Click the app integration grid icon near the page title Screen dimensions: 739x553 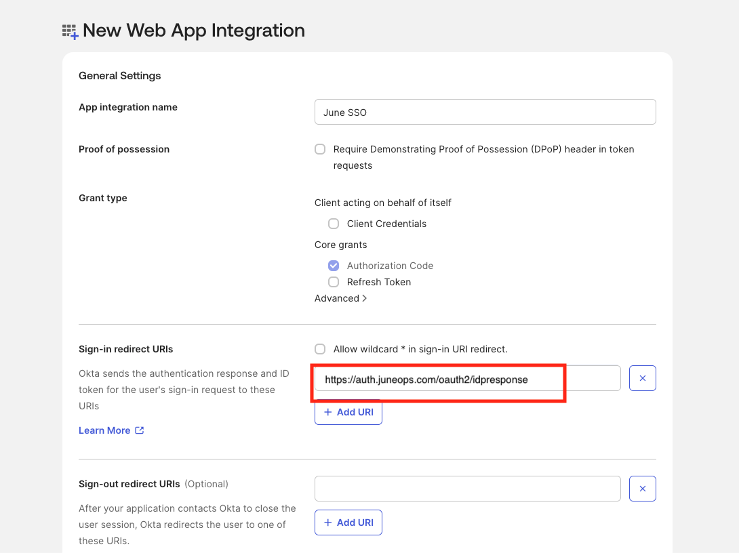tap(68, 30)
